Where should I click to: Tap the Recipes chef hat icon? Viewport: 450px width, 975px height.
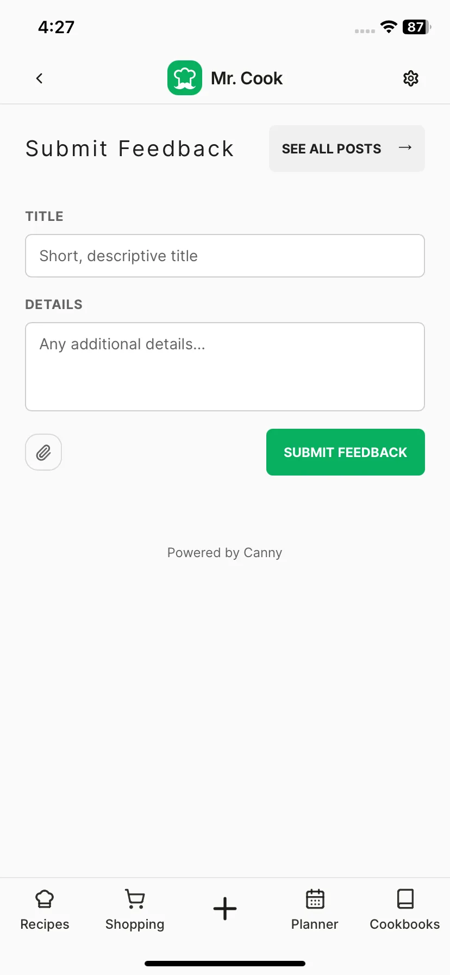45,899
